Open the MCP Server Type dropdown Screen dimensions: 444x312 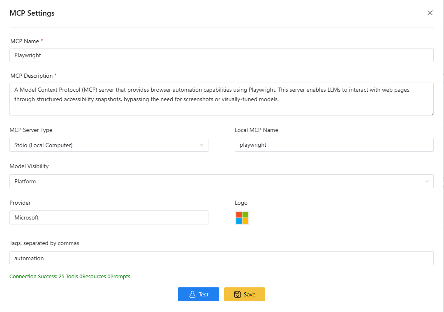point(109,145)
